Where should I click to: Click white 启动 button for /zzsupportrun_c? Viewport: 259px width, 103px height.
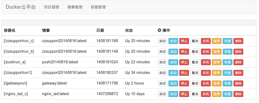click(162, 41)
